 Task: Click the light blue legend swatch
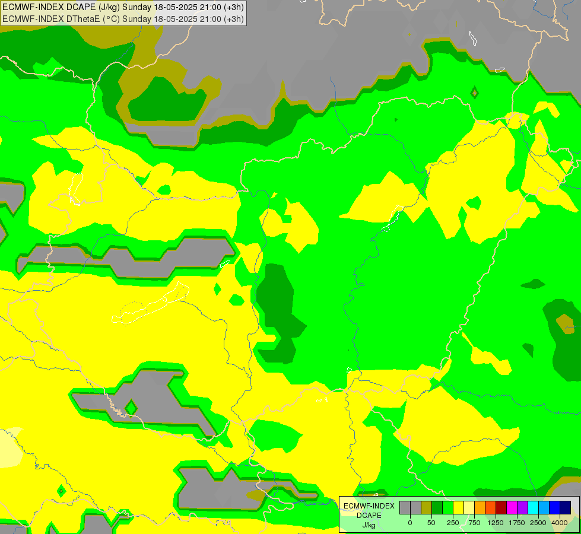coord(544,507)
